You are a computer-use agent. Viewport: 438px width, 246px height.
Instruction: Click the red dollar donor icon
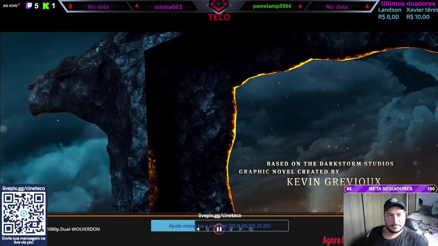tap(70, 6)
